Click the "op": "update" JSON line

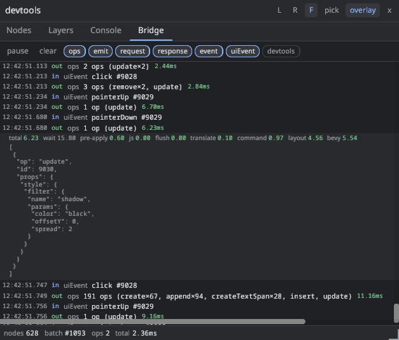45,162
